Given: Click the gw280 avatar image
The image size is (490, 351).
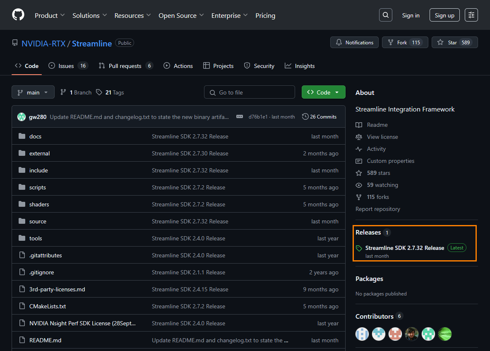Looking at the screenshot, I should tap(22, 117).
